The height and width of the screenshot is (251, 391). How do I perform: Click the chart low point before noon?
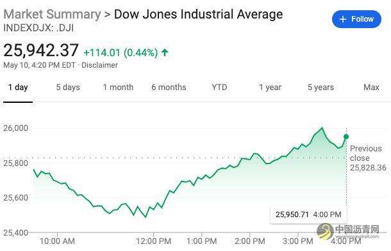tap(146, 217)
